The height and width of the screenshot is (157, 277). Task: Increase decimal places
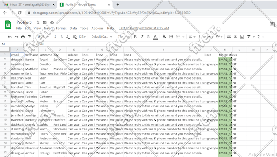75,37
